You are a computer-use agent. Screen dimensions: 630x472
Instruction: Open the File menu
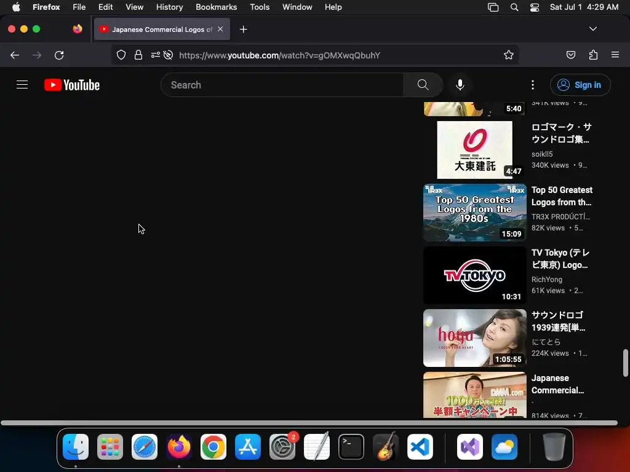[x=79, y=7]
